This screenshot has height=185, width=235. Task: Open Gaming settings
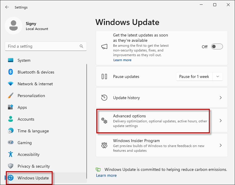[x=46, y=142]
